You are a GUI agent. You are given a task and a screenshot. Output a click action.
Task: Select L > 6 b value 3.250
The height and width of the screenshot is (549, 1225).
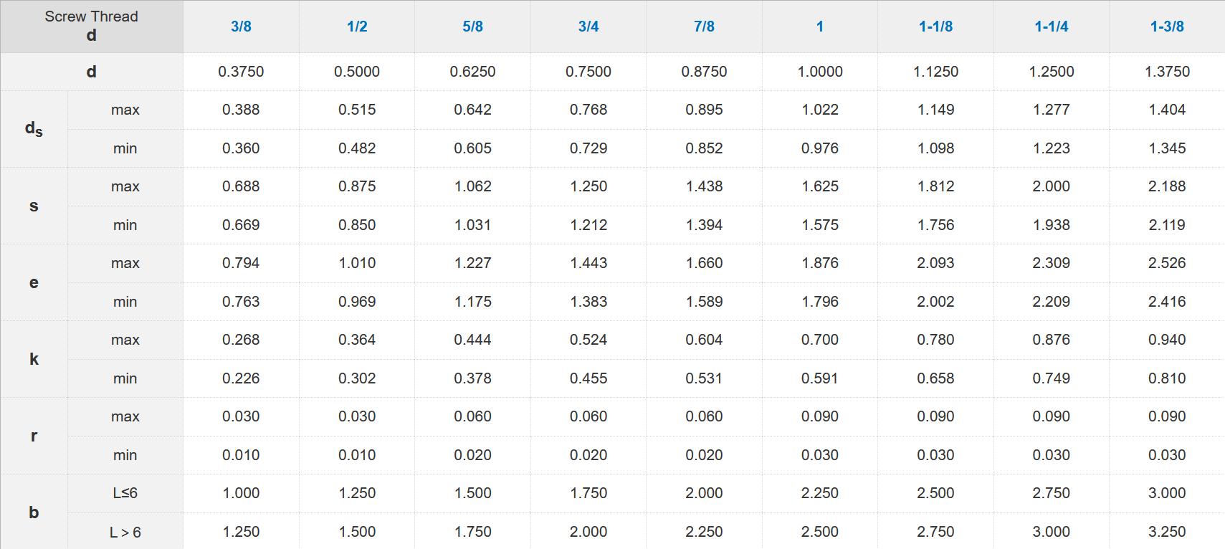[1167, 532]
